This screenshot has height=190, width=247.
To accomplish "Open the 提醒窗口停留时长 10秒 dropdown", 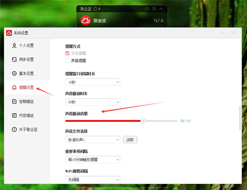I will point(93,82).
